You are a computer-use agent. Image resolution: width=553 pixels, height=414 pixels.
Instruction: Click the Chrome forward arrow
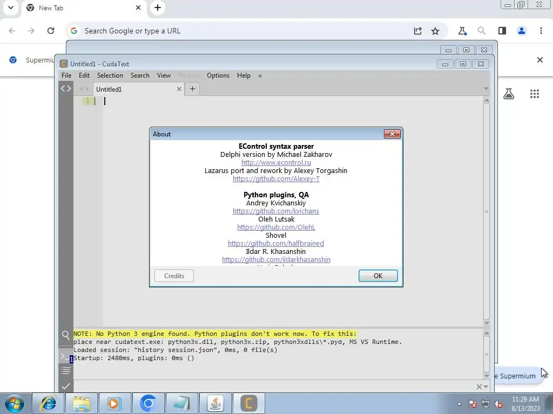31,31
